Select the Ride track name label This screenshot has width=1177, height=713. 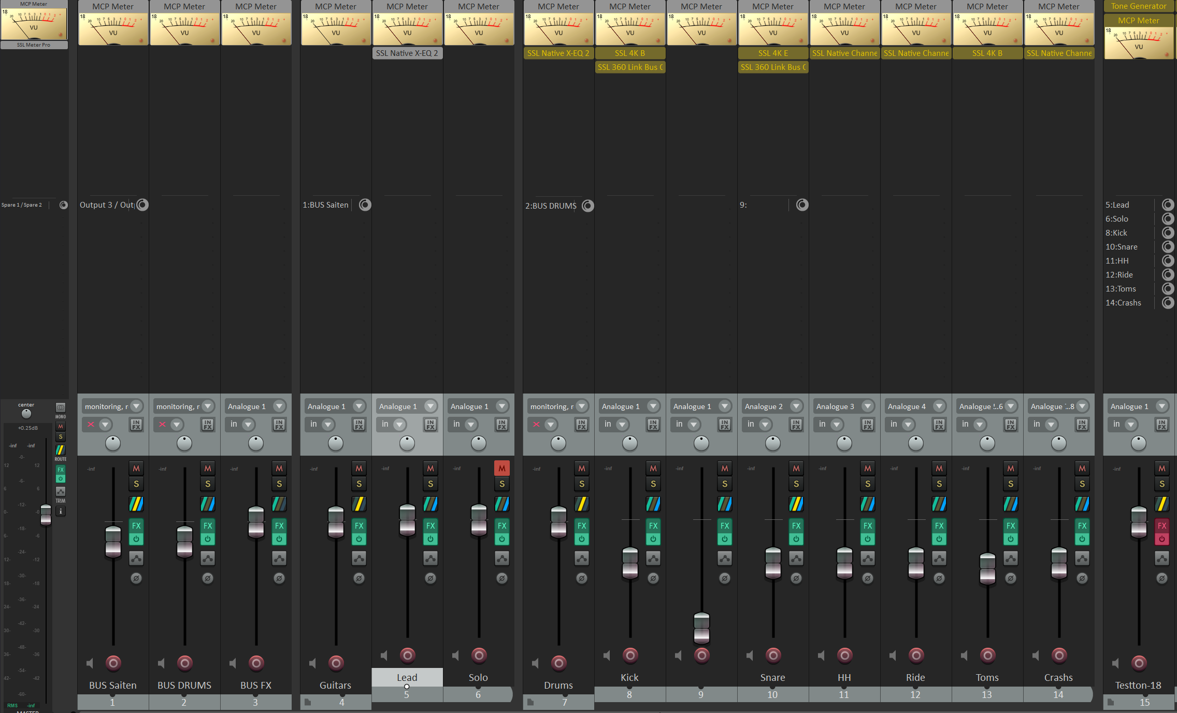pyautogui.click(x=915, y=677)
